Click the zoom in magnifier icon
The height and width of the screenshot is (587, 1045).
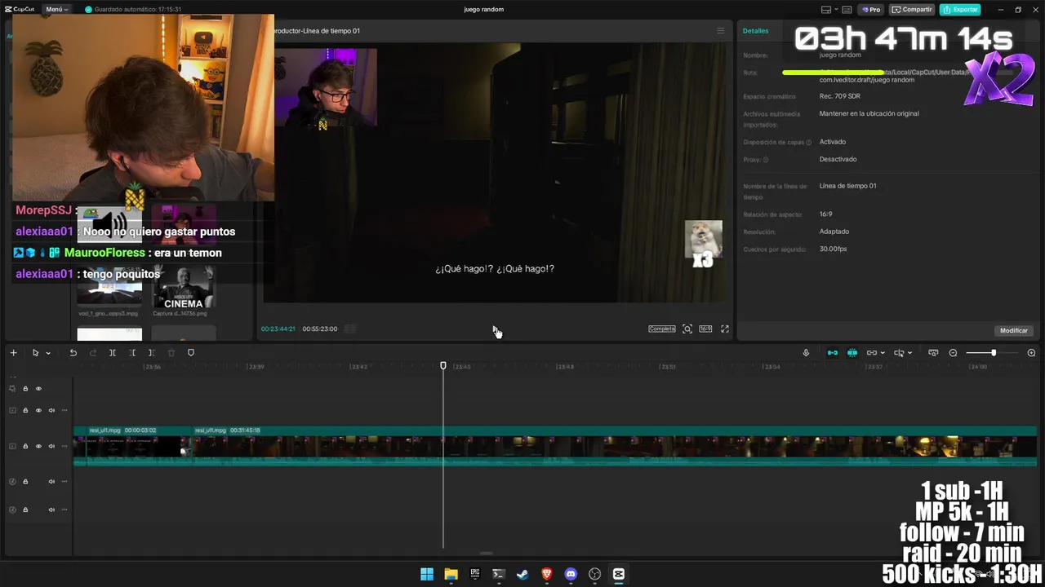click(1031, 353)
